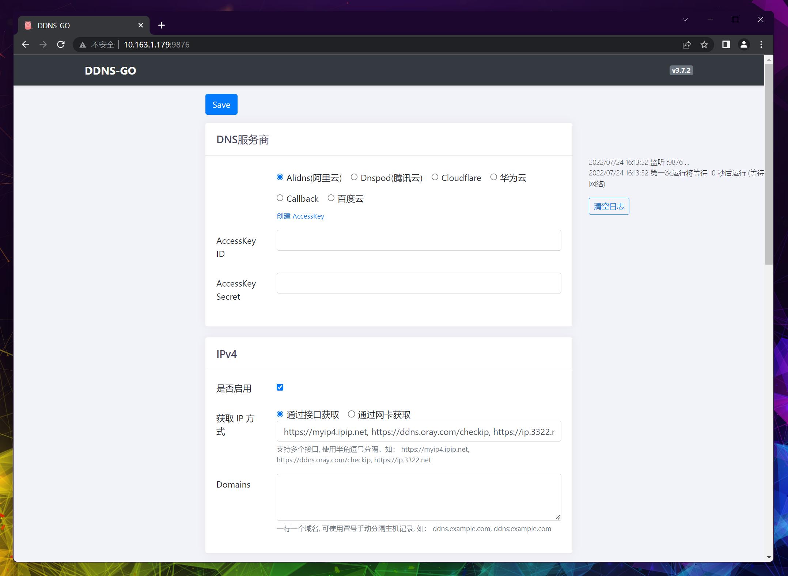Click inside the Domains text area
This screenshot has width=788, height=576.
(x=418, y=497)
